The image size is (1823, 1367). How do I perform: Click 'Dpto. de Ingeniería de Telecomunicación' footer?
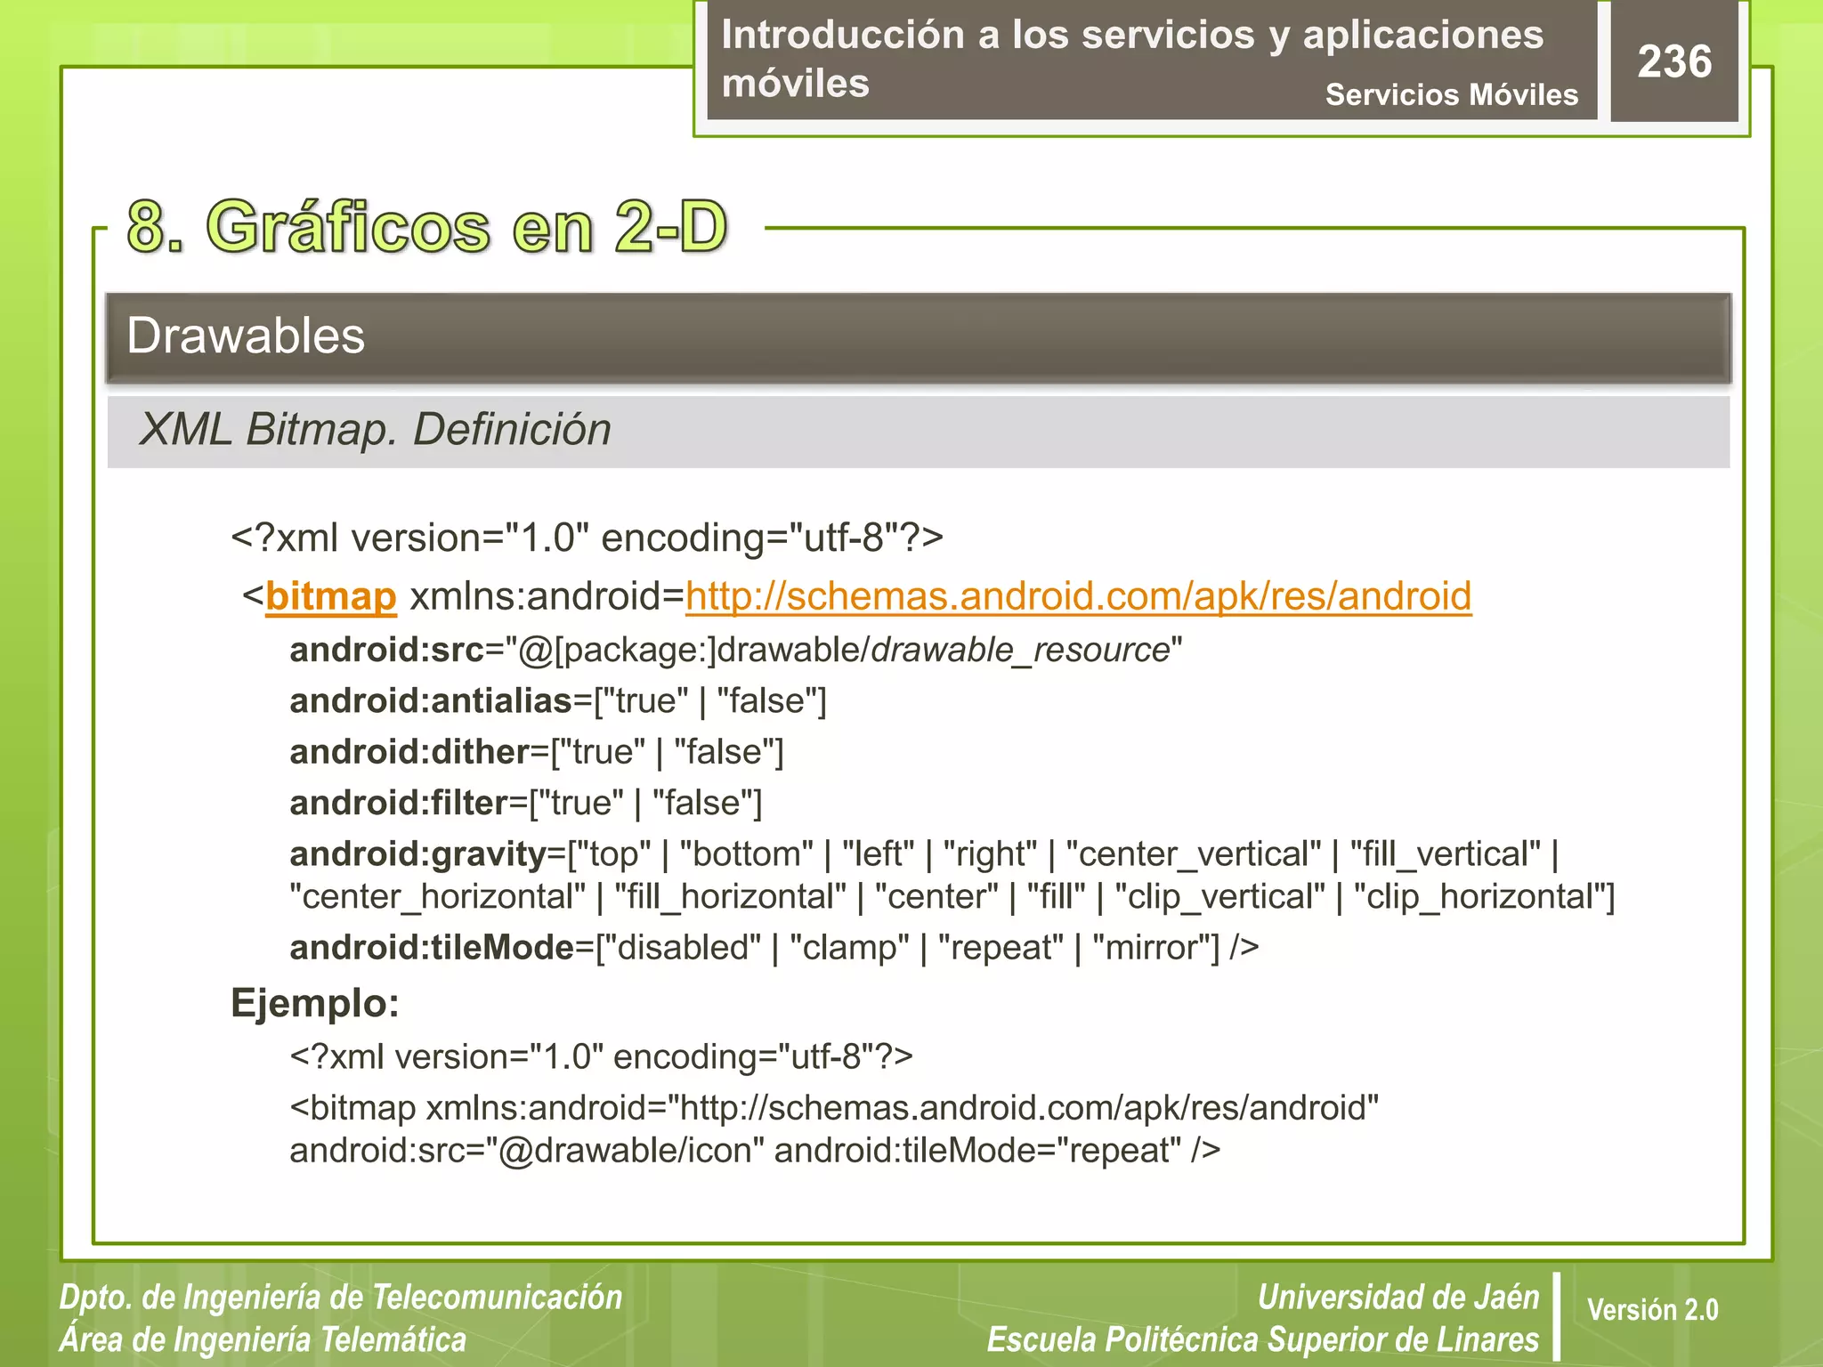[x=341, y=1298]
